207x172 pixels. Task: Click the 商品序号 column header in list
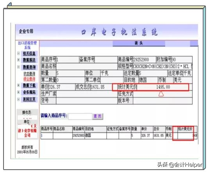(x=47, y=129)
